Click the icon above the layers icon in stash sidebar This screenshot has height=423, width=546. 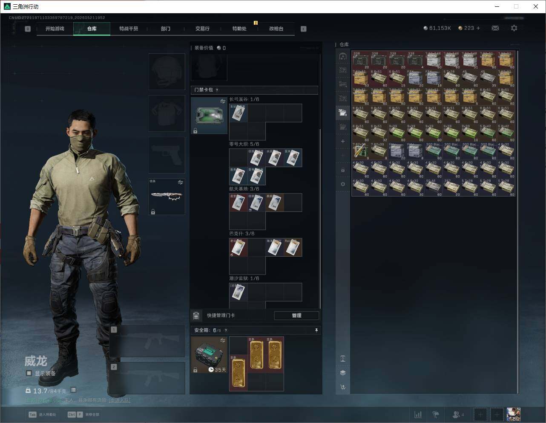coord(343,358)
